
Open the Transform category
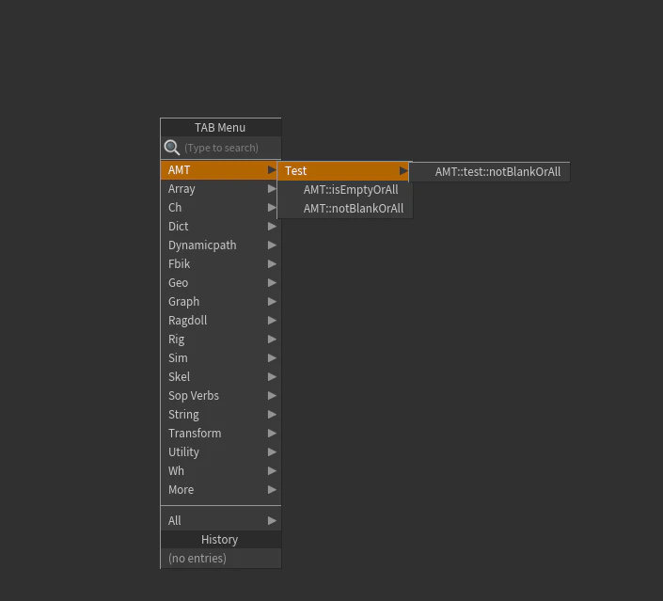tap(221, 434)
